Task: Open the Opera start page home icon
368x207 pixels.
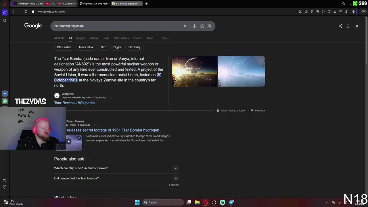Action: coord(5,12)
